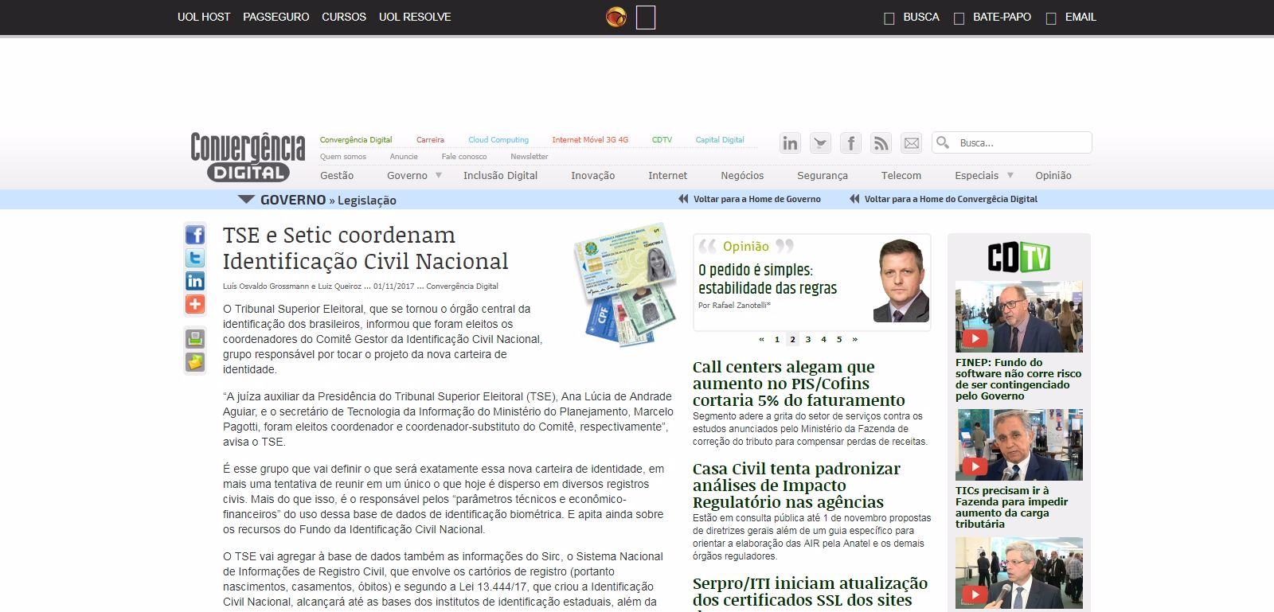This screenshot has width=1274, height=612.
Task: Click the PAGSEGURO link
Action: click(276, 17)
